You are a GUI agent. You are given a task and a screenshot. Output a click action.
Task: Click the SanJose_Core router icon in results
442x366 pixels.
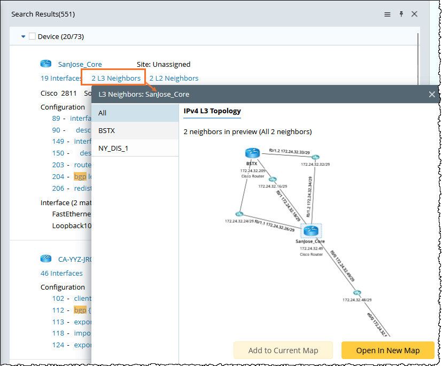(x=46, y=64)
